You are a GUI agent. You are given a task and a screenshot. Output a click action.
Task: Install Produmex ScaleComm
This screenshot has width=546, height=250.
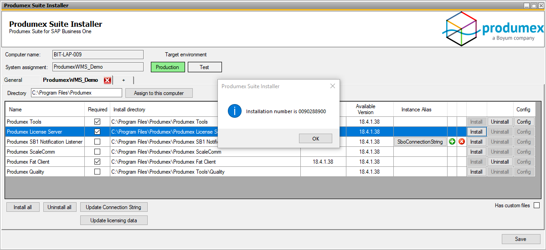476,152
